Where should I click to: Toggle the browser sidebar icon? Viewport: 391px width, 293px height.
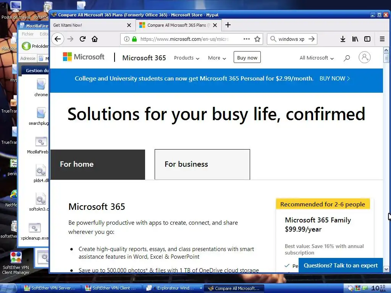tap(367, 39)
